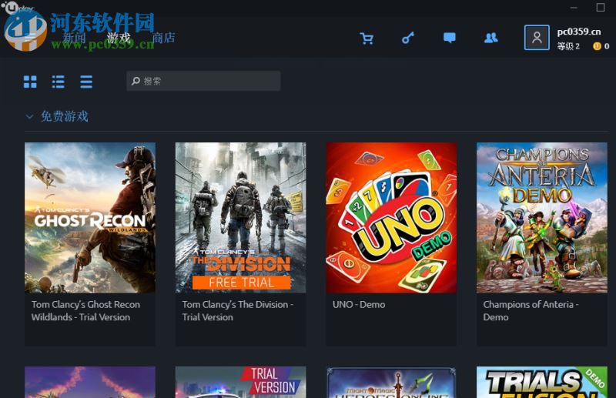Screen dimensions: 616x398
Task: Open the friends list icon
Action: pos(491,38)
